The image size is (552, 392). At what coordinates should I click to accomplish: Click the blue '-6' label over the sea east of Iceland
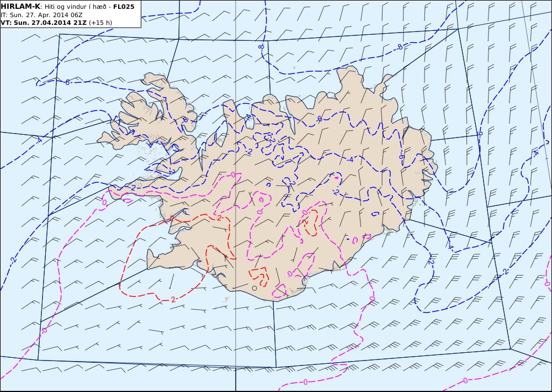(x=480, y=134)
